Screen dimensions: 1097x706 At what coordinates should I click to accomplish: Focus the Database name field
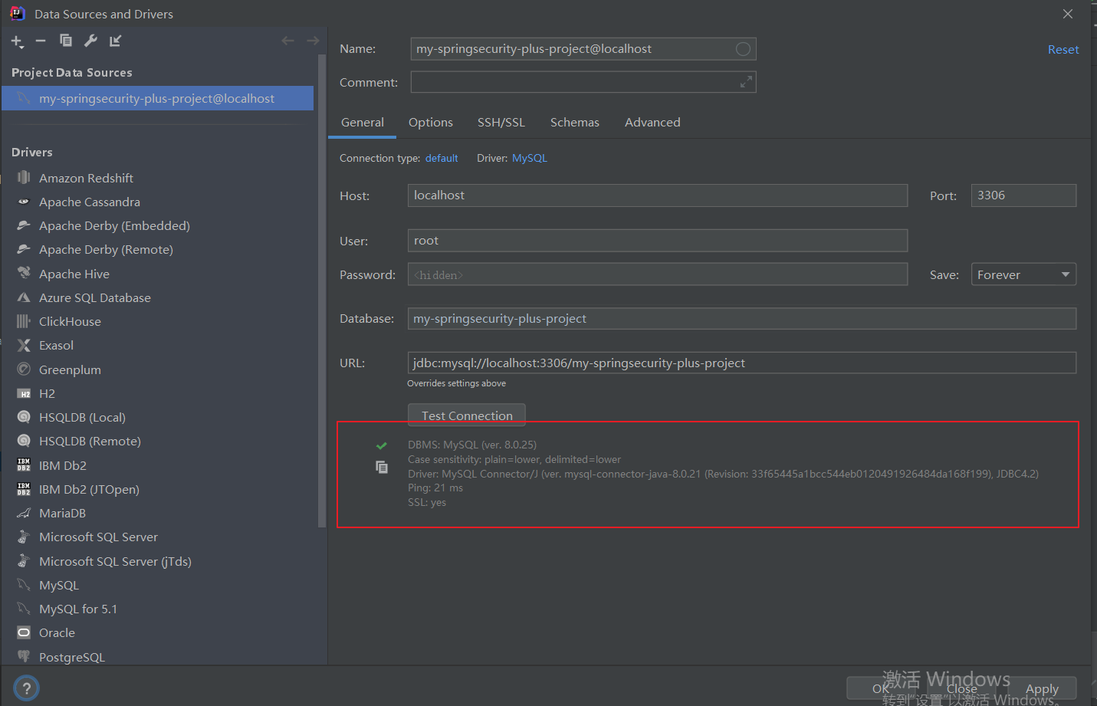pos(742,319)
